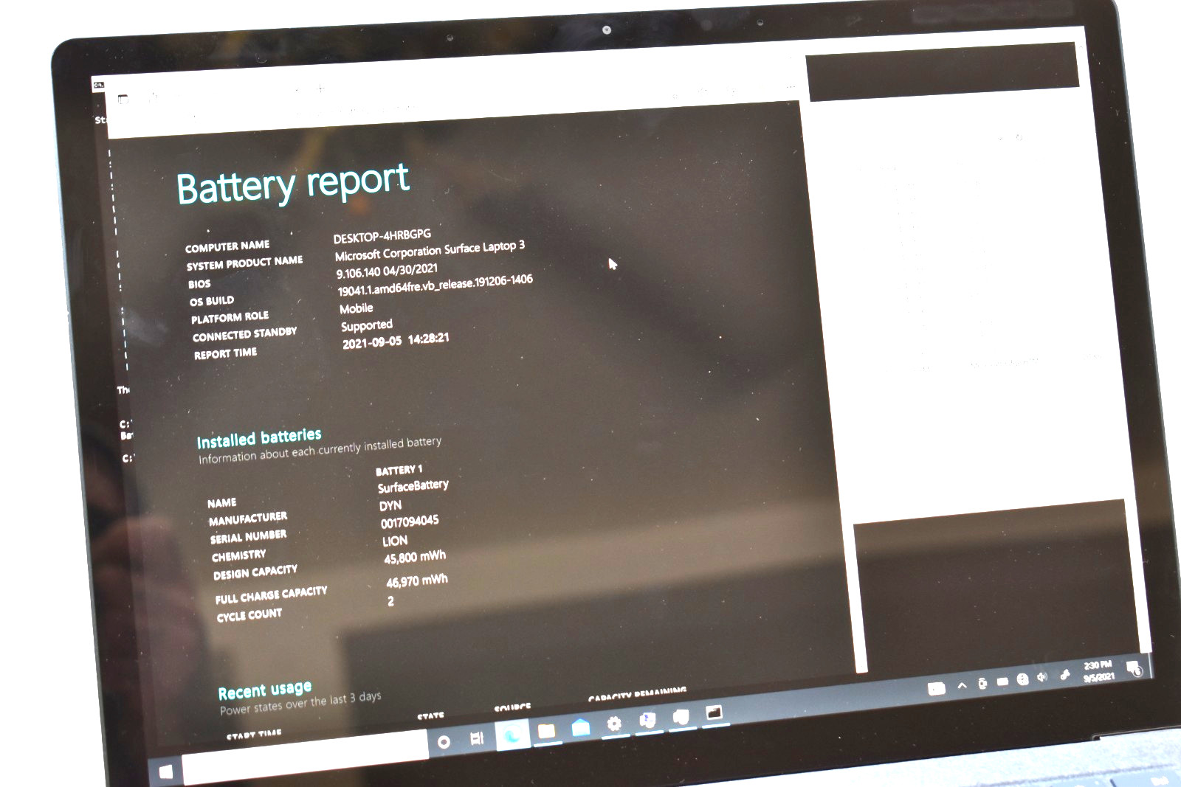Select full charge capacity 46,970 mWh

416,581
